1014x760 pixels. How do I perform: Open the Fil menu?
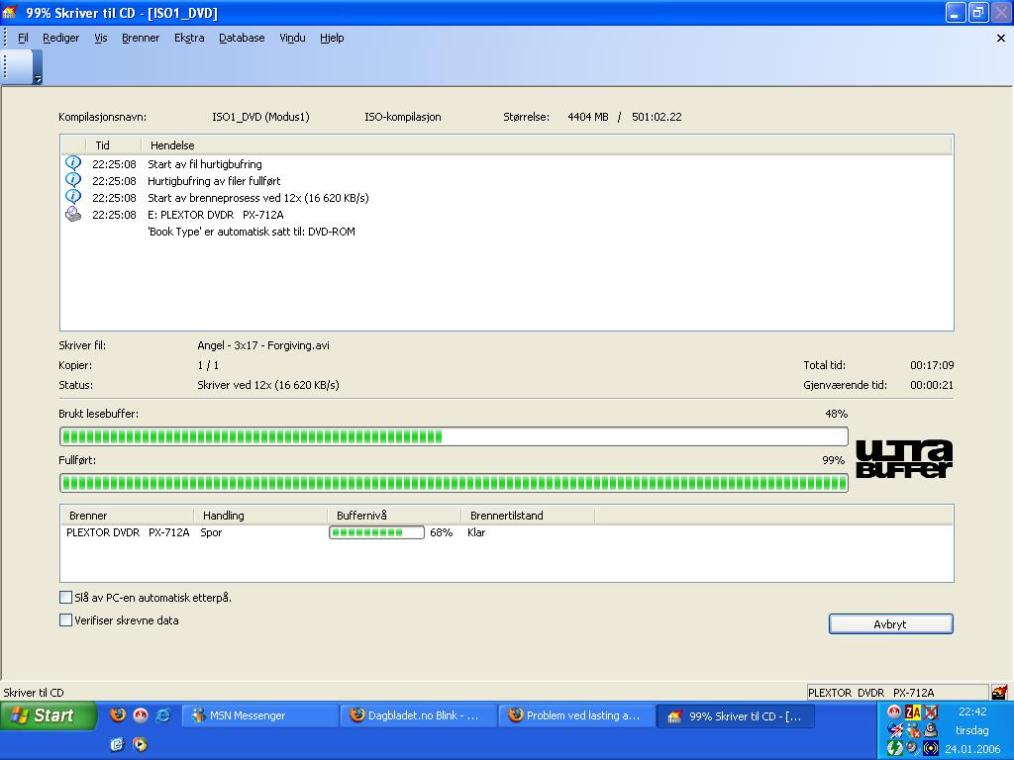[23, 38]
